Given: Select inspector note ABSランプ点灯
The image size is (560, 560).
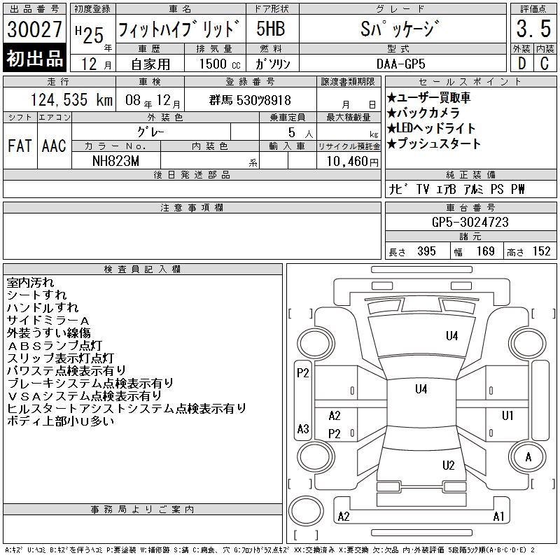Looking at the screenshot, I should coord(55,345).
